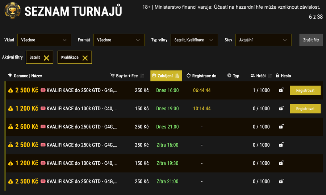Click the Zítra 21:00 start time
The height and width of the screenshot is (195, 326).
pyautogui.click(x=167, y=182)
